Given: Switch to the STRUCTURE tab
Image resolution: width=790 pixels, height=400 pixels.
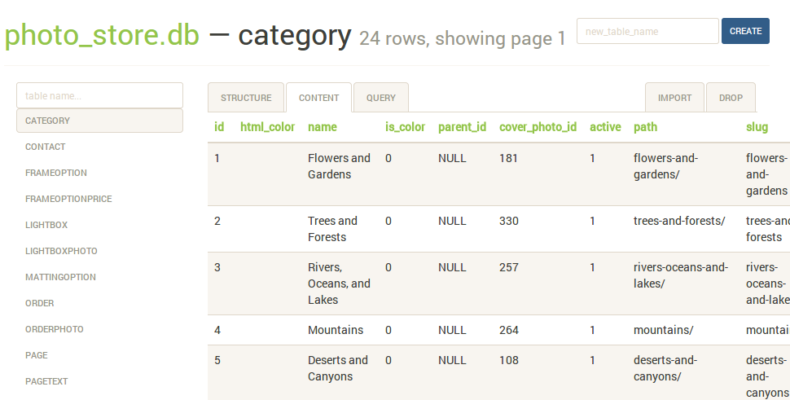Looking at the screenshot, I should pyautogui.click(x=246, y=98).
